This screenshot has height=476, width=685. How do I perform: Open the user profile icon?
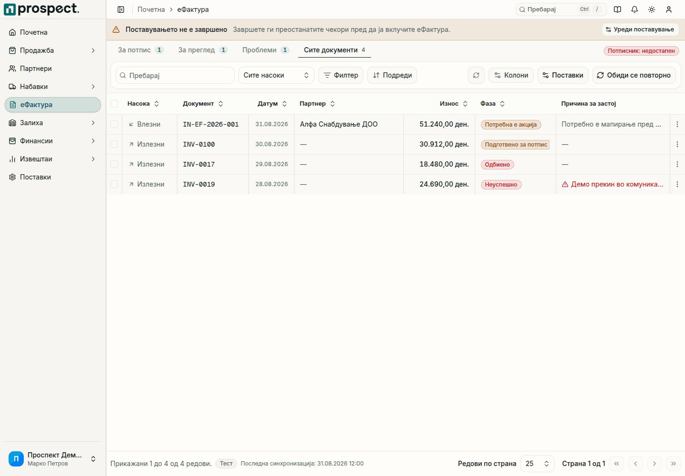click(669, 10)
